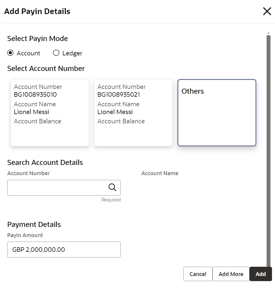
Task: Click the Account Balance label in second card
Action: coord(121,121)
